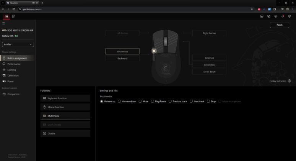
Task: Select the Scroll up assignment box
Action: click(x=209, y=58)
